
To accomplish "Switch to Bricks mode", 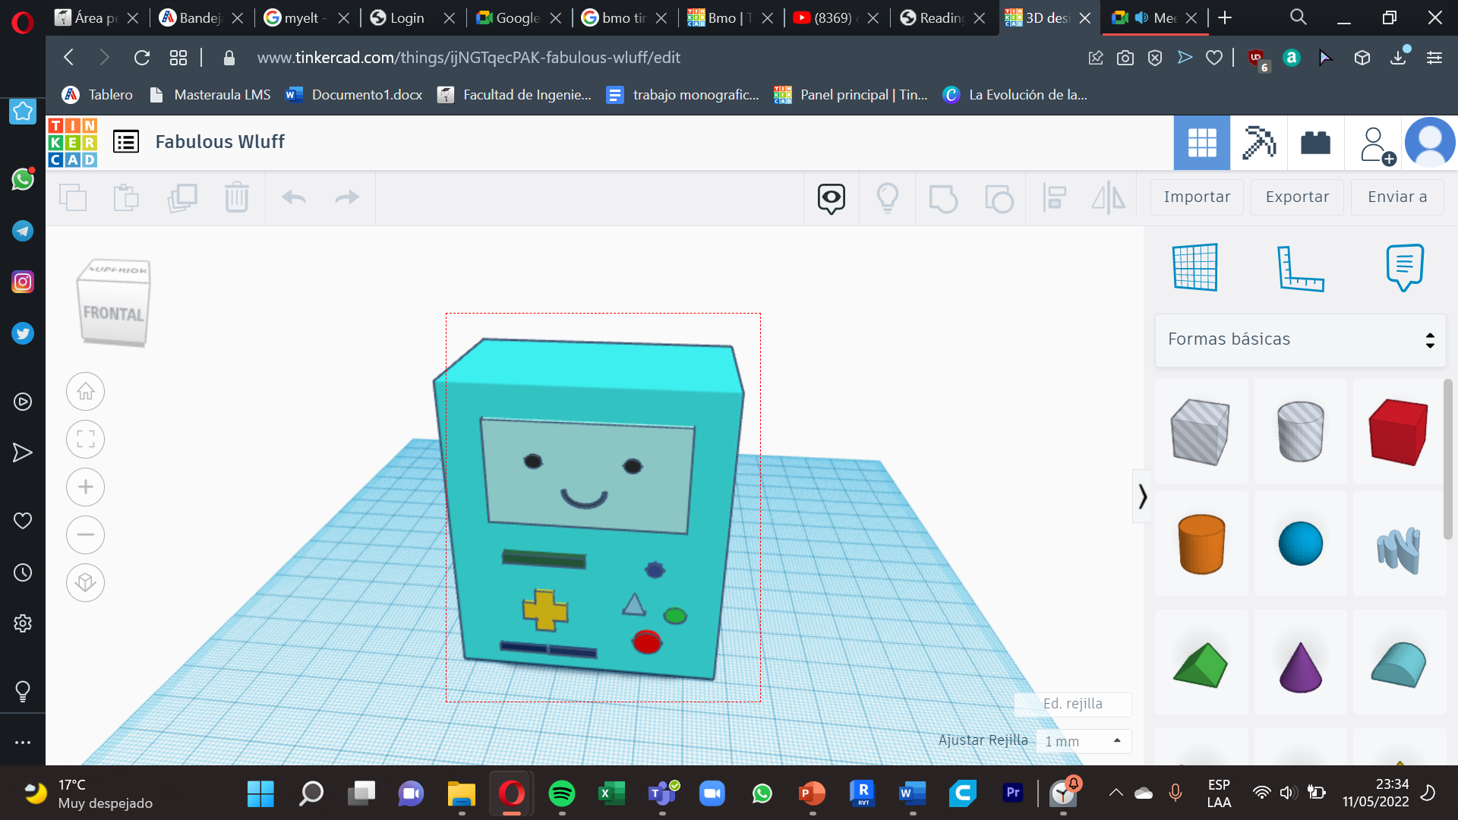I will coord(1315,143).
